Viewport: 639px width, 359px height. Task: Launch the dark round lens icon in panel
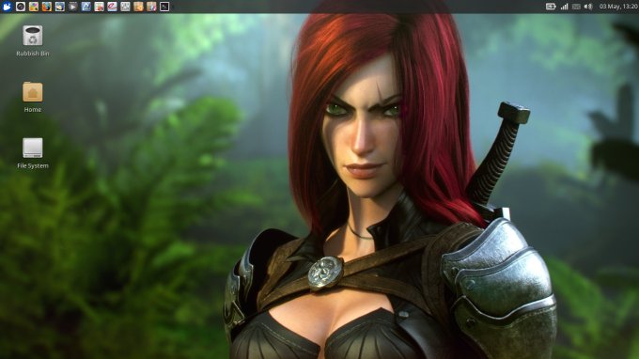click(x=21, y=7)
